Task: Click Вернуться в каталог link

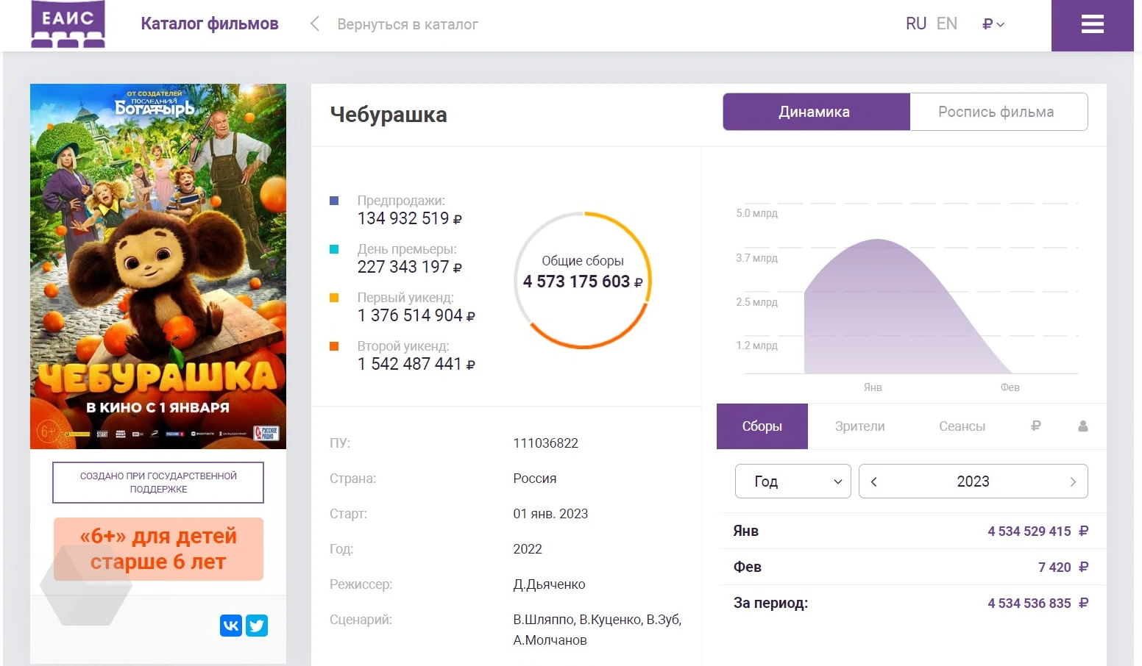Action: point(408,24)
